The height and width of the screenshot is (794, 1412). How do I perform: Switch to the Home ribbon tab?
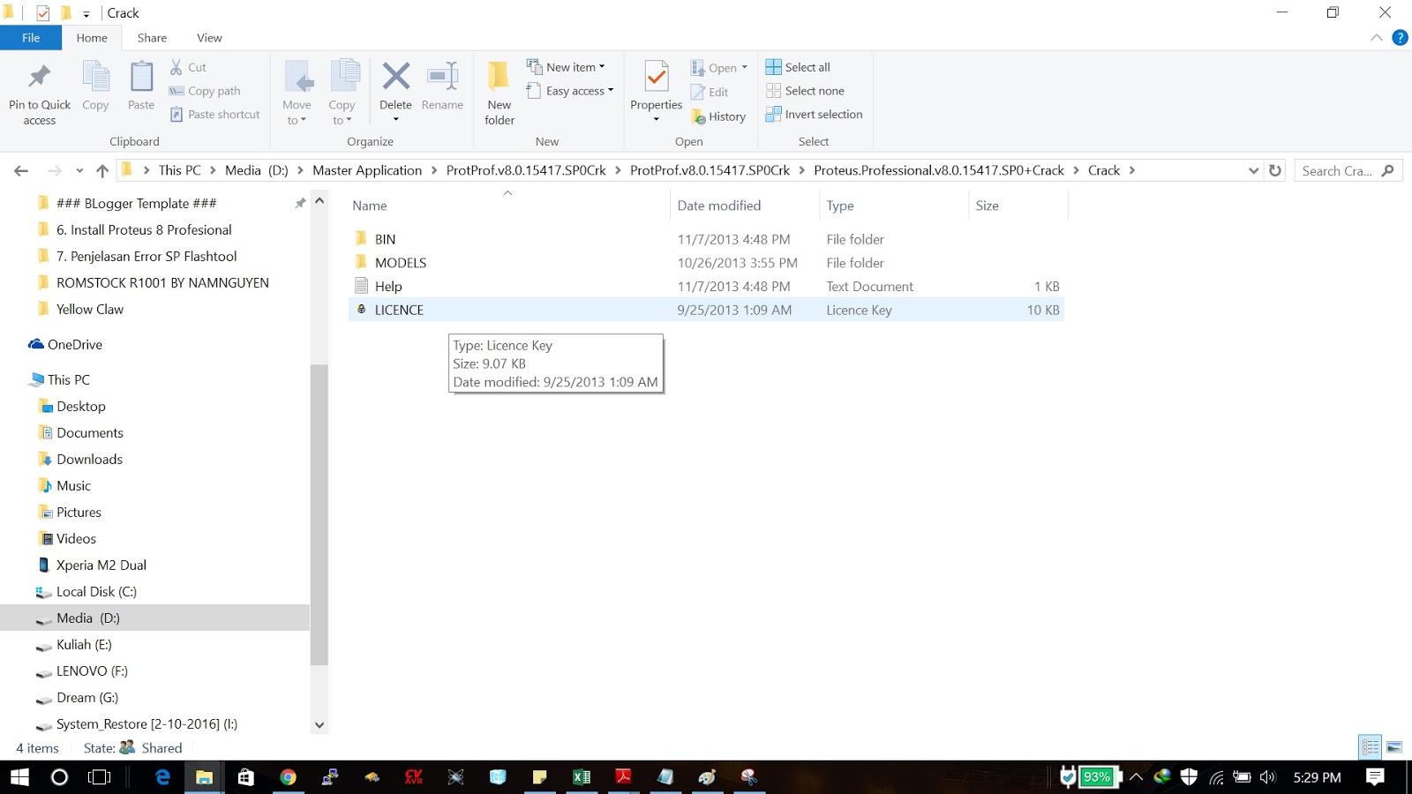pos(92,38)
